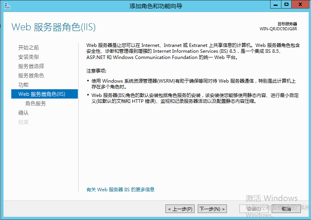Click the 目标服务器 label

point(287,24)
